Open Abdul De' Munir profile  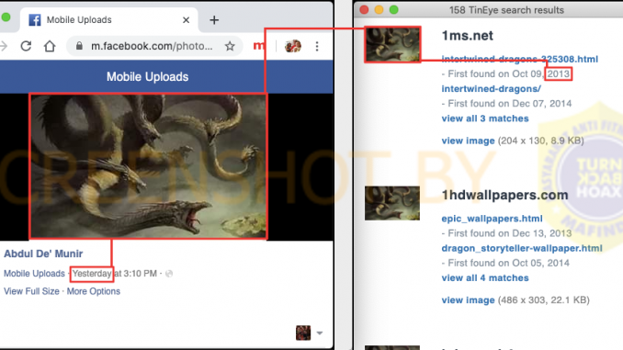[43, 254]
